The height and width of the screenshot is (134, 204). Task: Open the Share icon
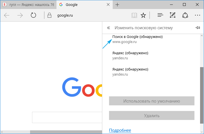coord(185,15)
